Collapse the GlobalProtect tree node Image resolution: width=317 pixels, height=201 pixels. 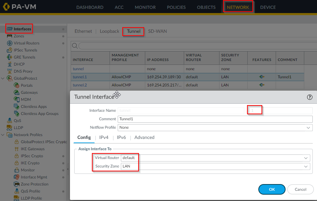click(x=3, y=78)
